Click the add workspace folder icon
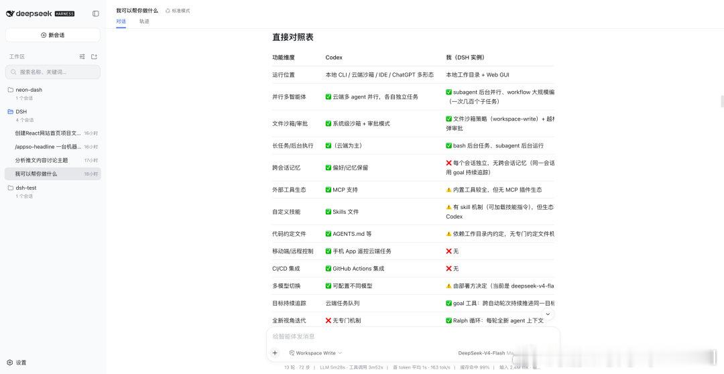The height and width of the screenshot is (374, 724). pyautogui.click(x=95, y=57)
